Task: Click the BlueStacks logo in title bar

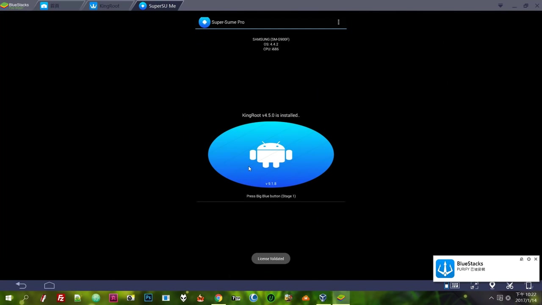Action: [x=15, y=6]
